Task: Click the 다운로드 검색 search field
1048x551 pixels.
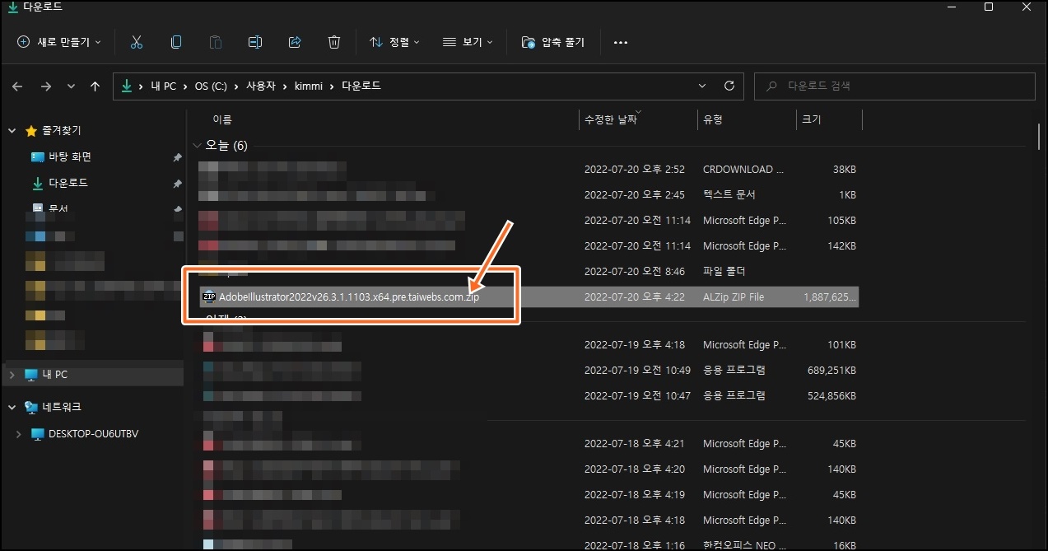Action: click(894, 86)
